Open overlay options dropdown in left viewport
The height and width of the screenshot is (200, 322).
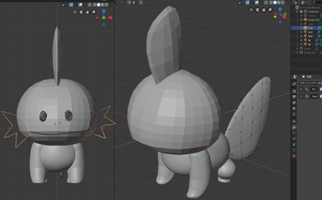coord(84,5)
